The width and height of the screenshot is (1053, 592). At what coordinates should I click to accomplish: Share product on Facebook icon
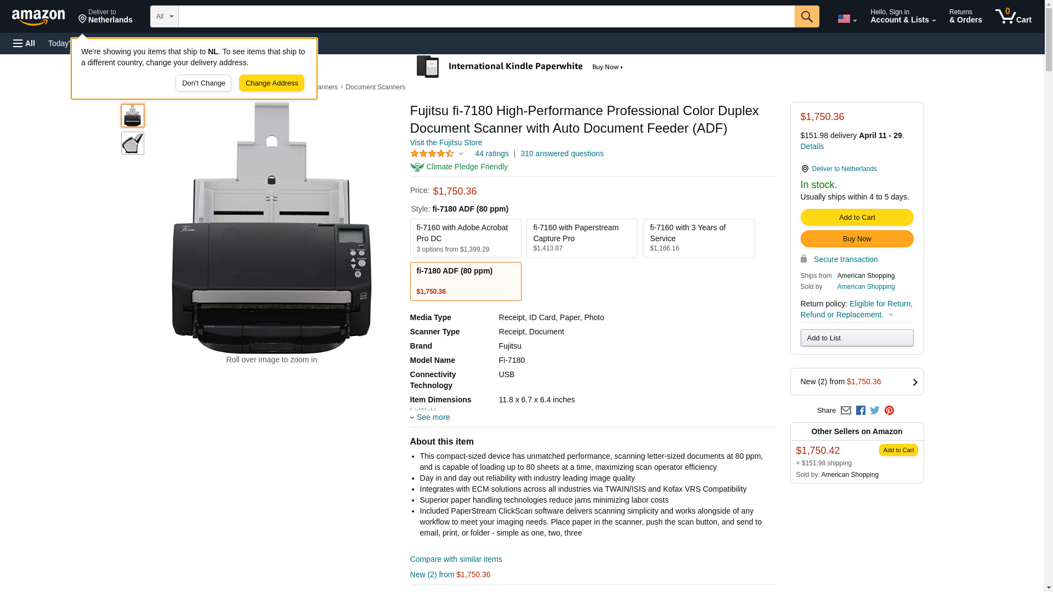(860, 411)
